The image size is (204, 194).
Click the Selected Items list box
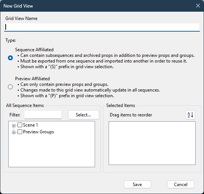(x=152, y=143)
